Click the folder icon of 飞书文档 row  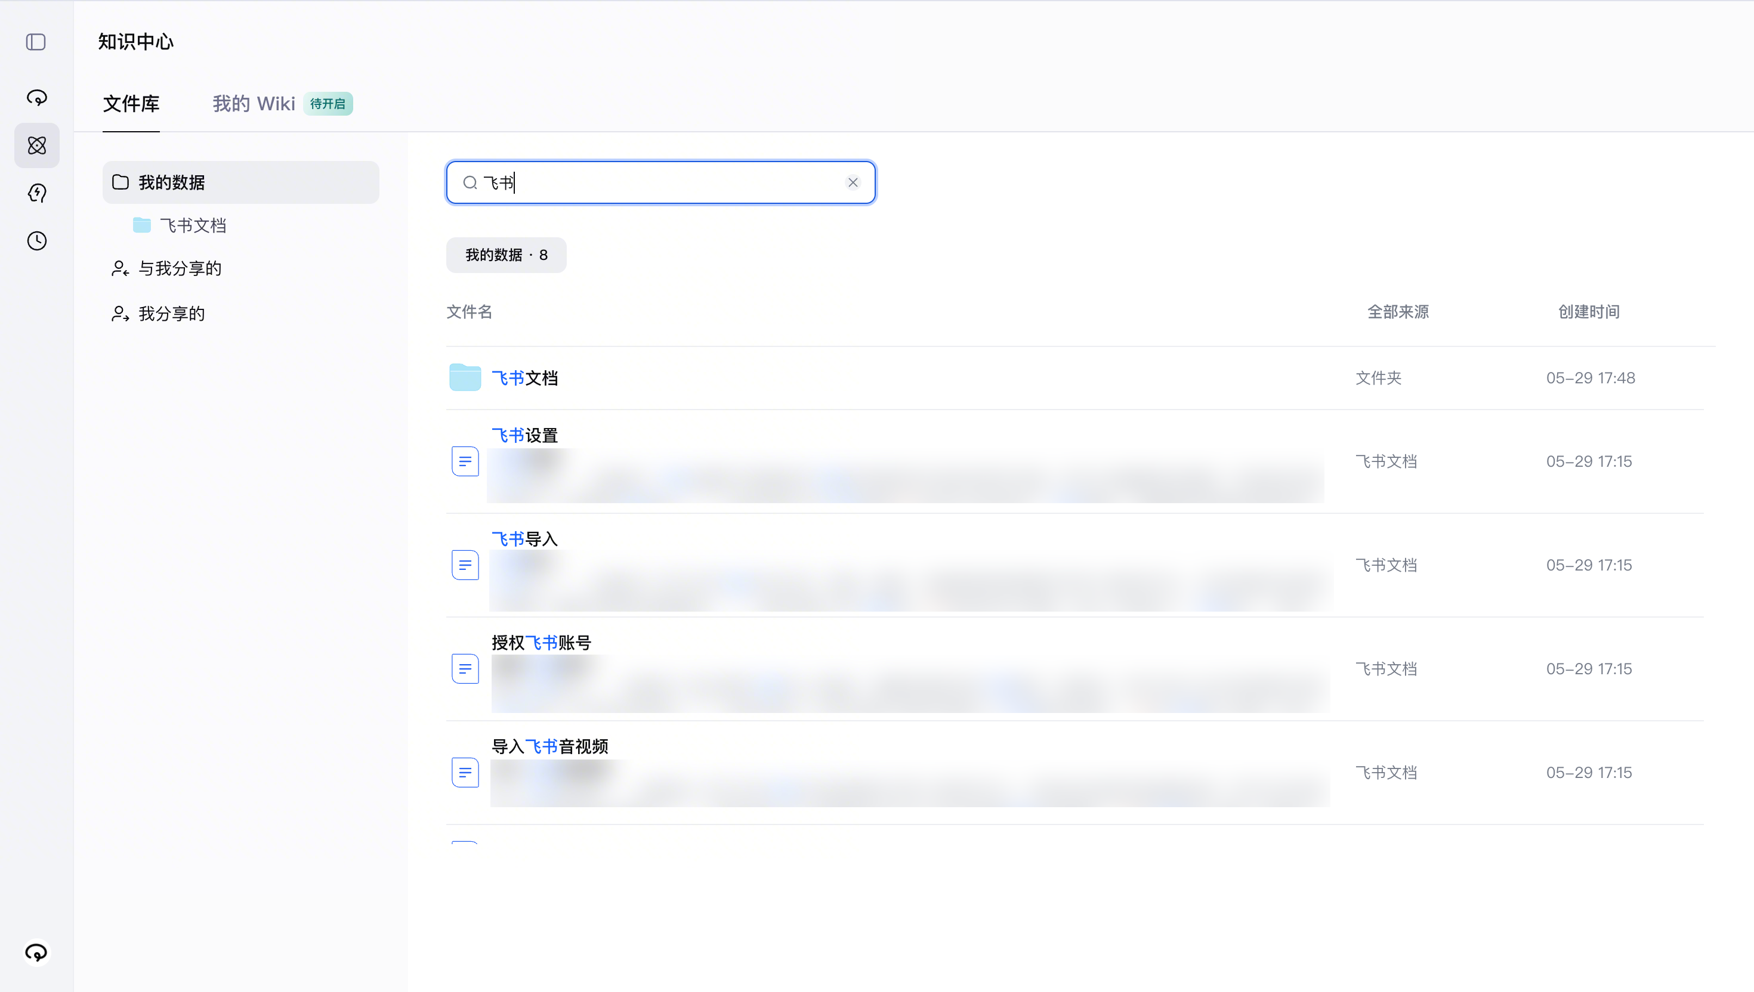465,377
